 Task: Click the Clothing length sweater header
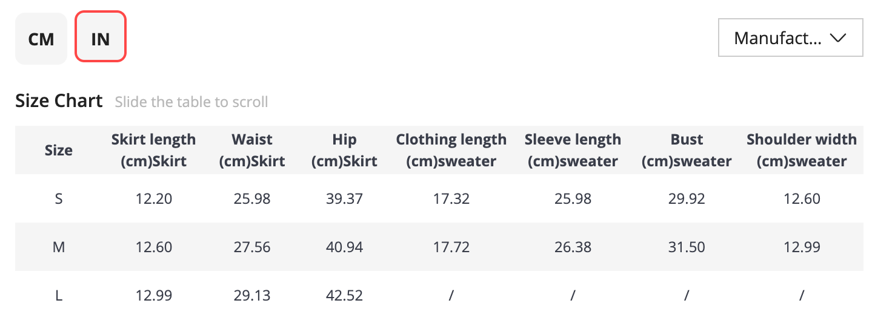pyautogui.click(x=451, y=151)
